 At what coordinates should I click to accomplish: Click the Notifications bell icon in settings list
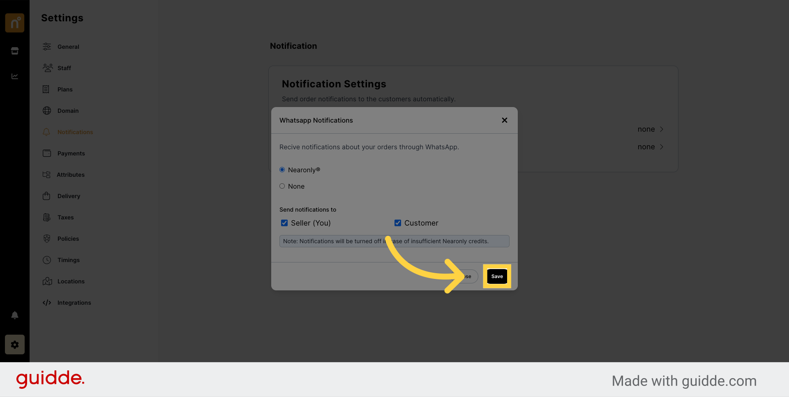pos(46,132)
